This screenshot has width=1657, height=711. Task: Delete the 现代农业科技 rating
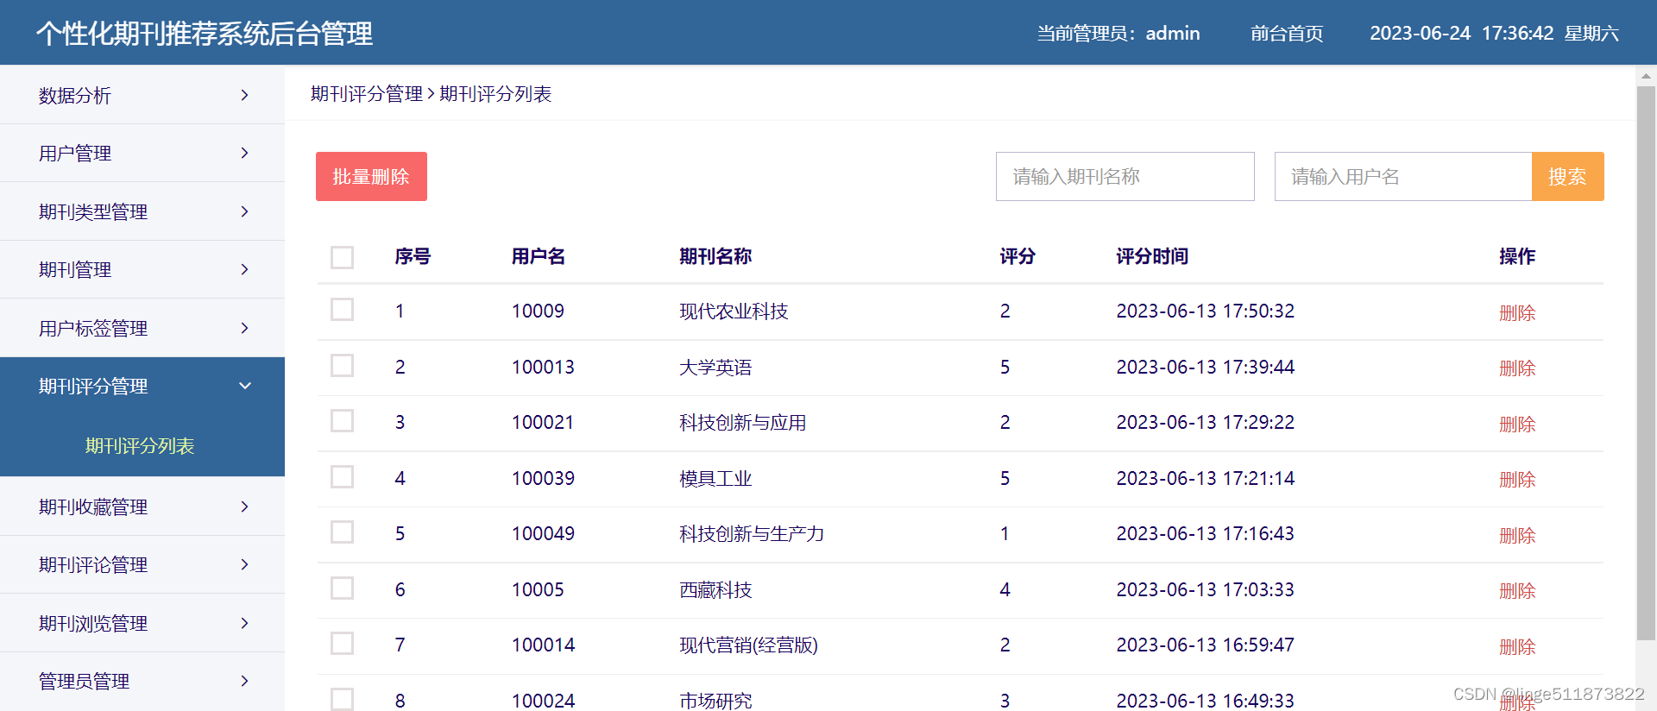[x=1517, y=313]
